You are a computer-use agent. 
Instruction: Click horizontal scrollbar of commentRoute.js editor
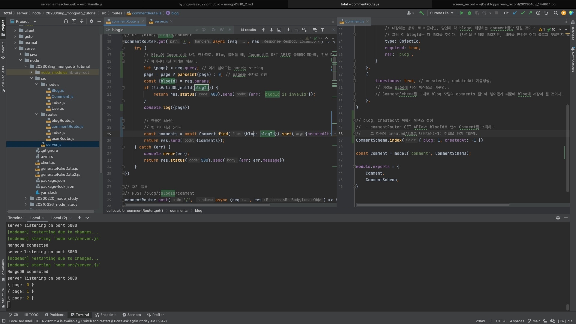pyautogui.click(x=198, y=205)
